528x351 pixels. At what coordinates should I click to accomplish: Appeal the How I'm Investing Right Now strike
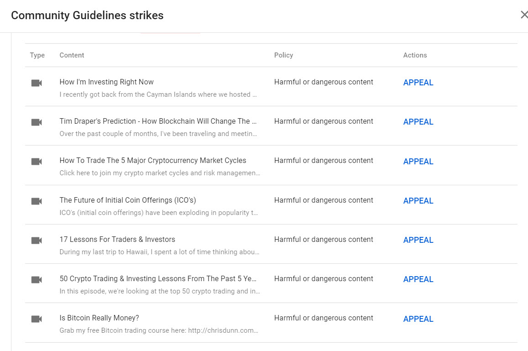click(418, 83)
